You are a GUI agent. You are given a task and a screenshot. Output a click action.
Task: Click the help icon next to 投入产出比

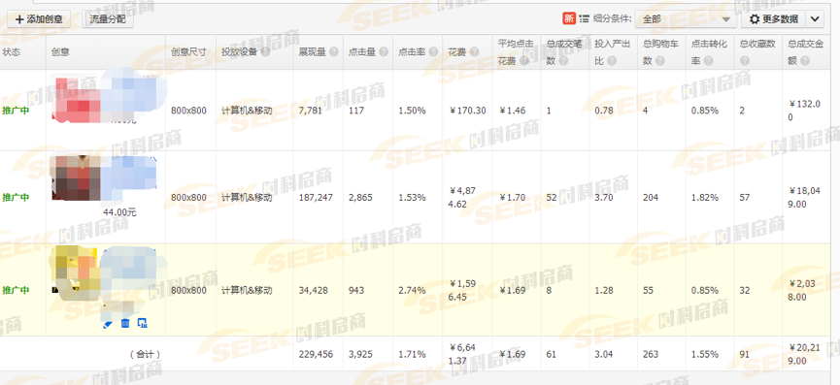coord(612,61)
